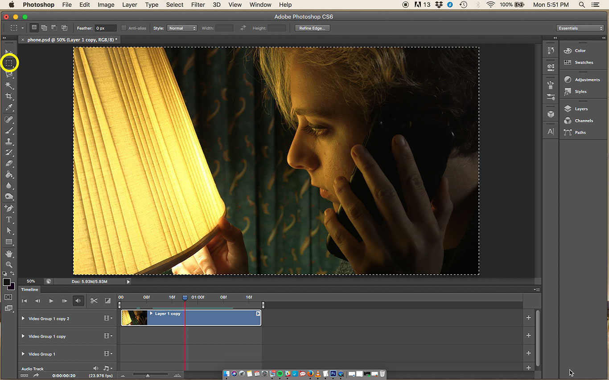609x380 pixels.
Task: Click the split-at-playhead scissors icon
Action: (94, 301)
